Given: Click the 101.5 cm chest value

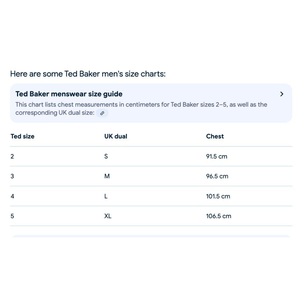Looking at the screenshot, I should click(218, 196).
